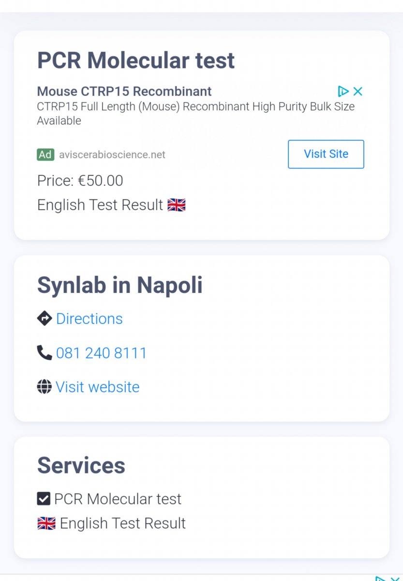Viewport: 403px width, 581px height.
Task: Click the globe icon
Action: click(x=44, y=387)
